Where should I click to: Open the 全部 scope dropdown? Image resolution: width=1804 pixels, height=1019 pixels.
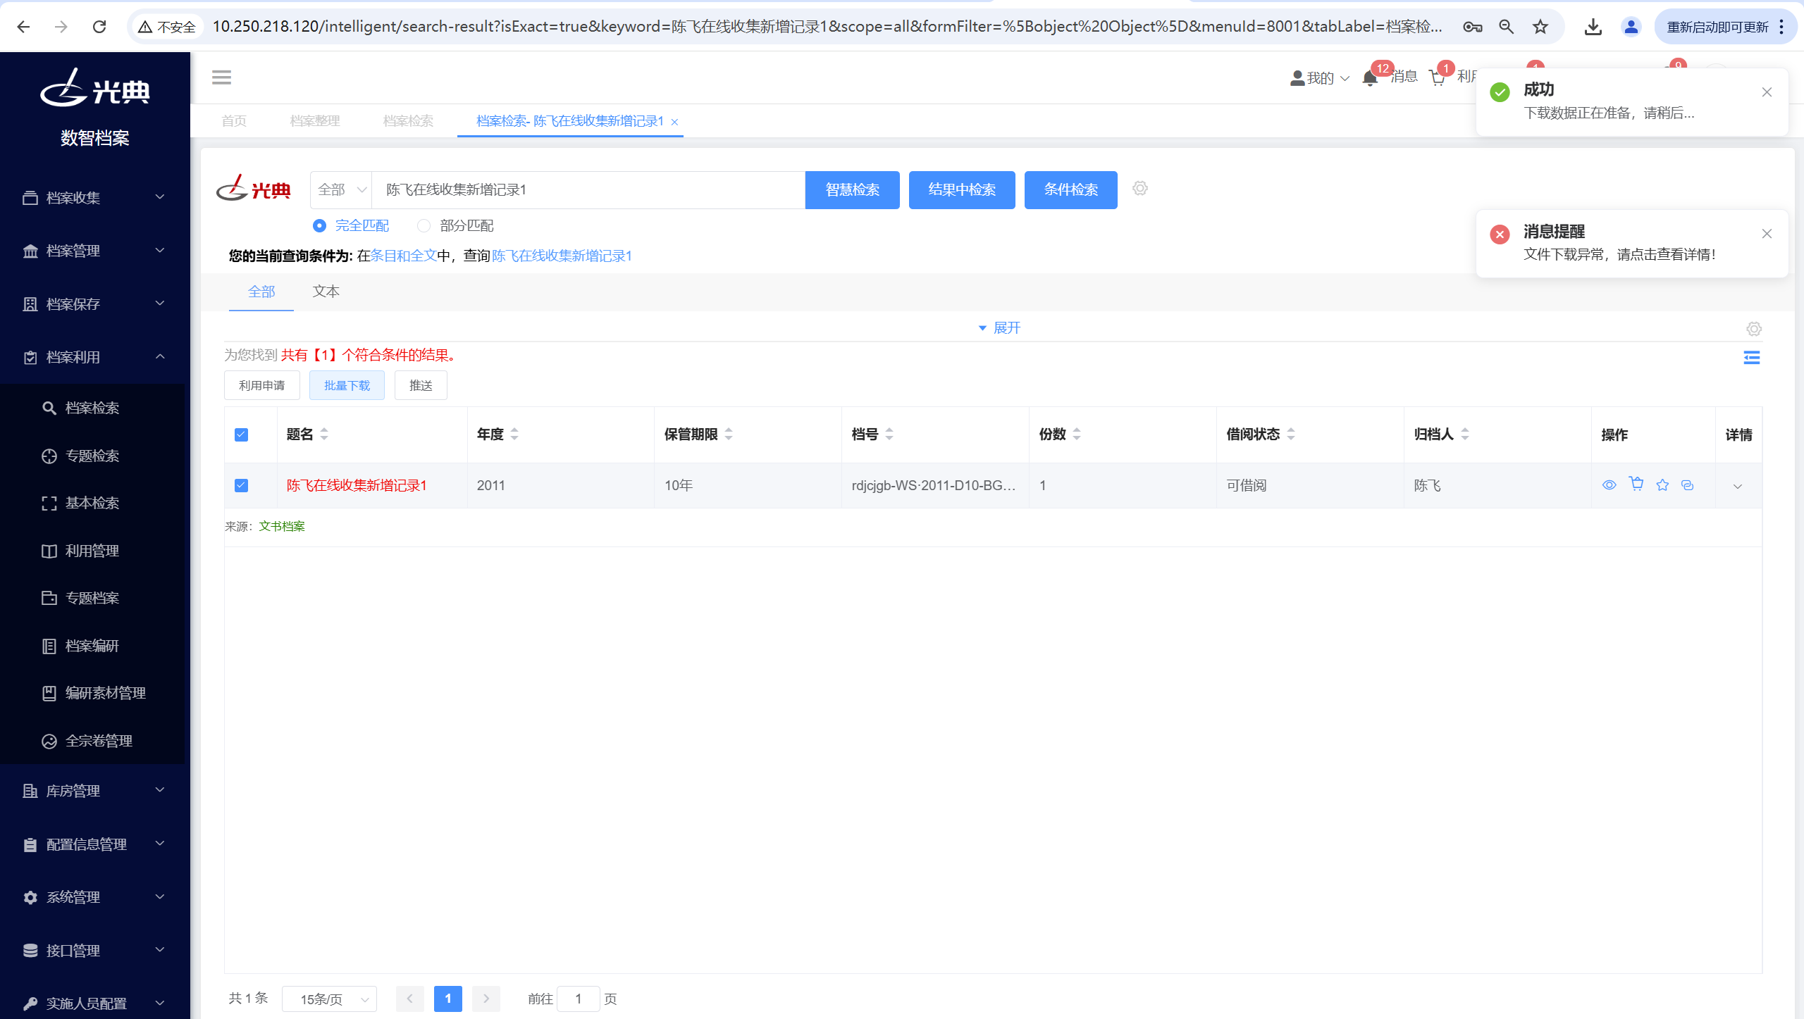[x=341, y=190]
